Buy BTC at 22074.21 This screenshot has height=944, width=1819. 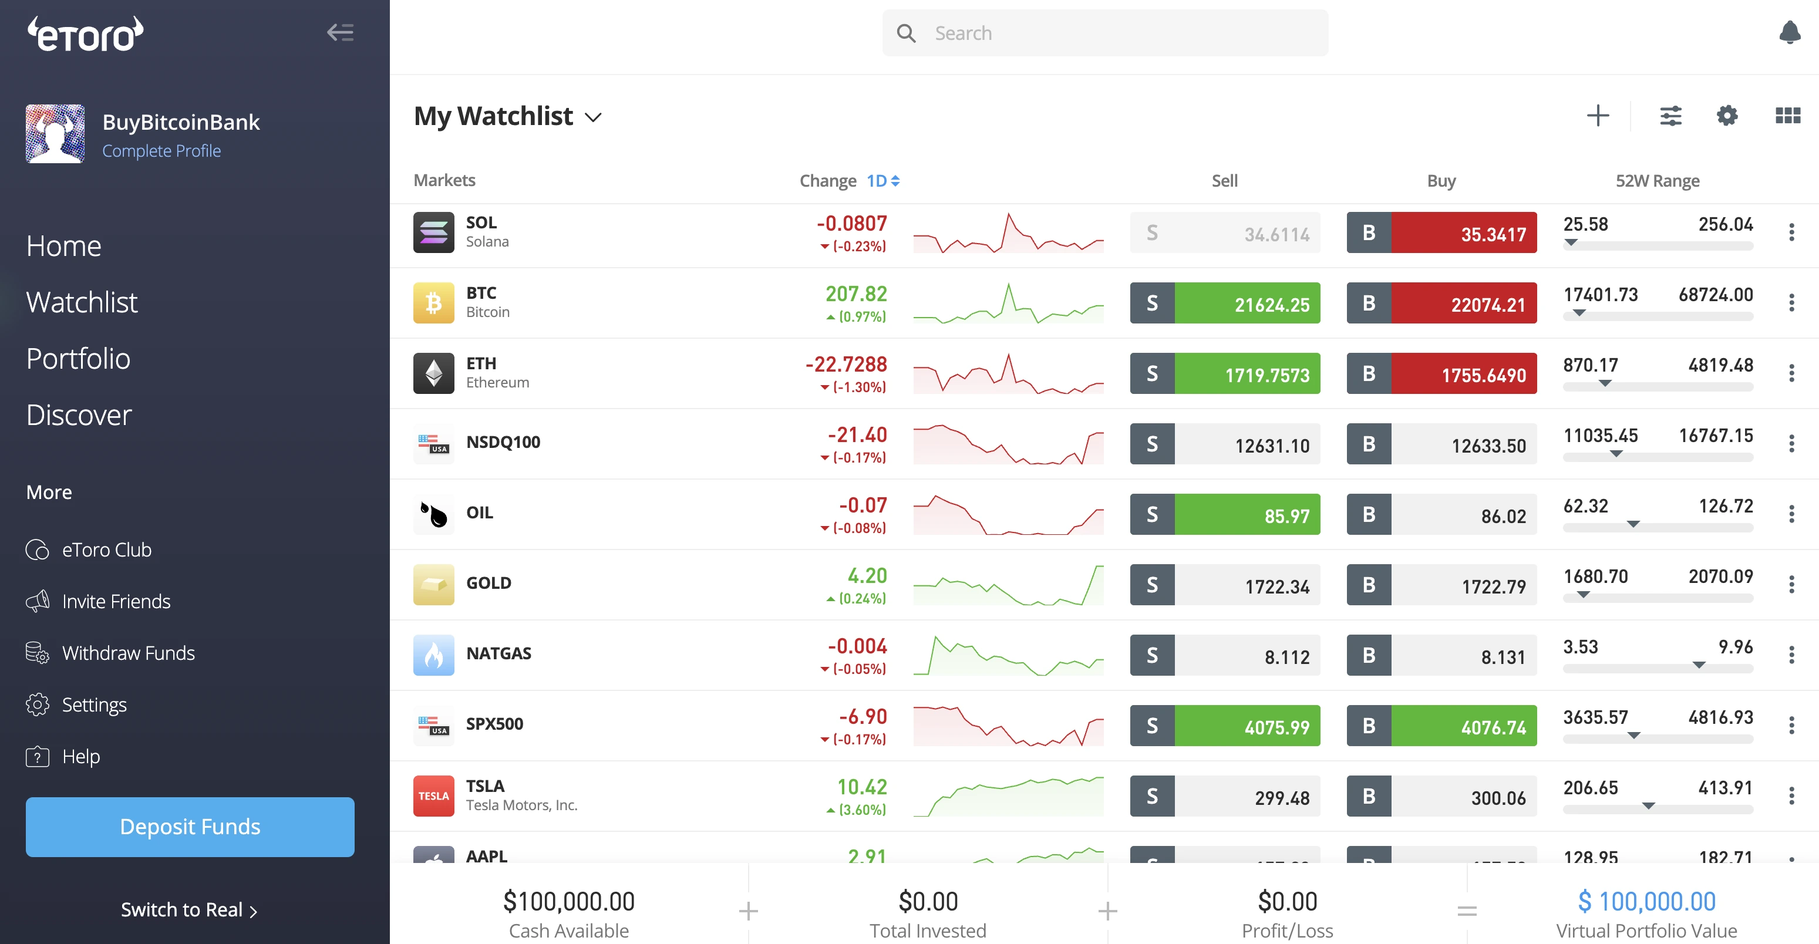coord(1442,303)
